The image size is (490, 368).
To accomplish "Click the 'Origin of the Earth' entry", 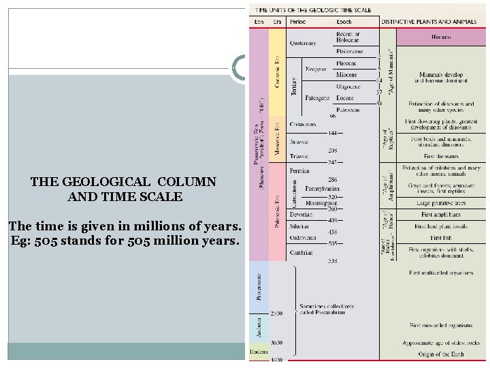I will tap(441, 354).
